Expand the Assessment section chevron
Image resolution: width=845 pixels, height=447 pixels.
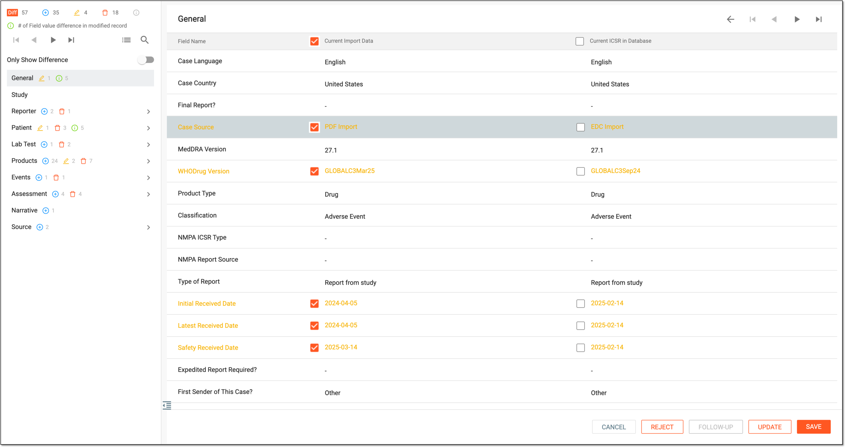click(x=148, y=194)
